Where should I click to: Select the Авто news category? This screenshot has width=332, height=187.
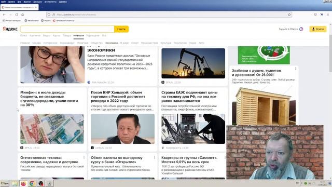point(201,43)
